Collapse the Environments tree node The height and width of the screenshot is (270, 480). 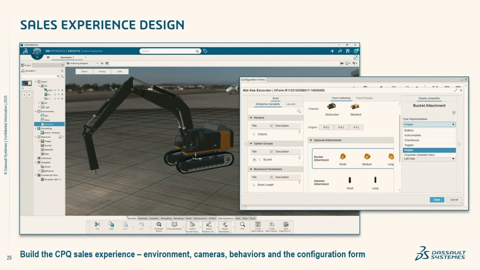(x=36, y=111)
